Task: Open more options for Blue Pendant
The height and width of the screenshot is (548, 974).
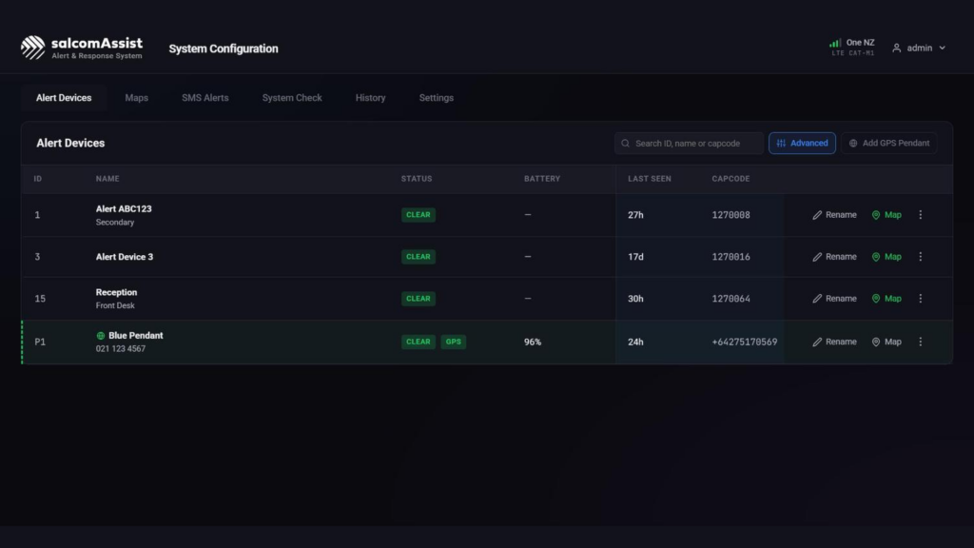Action: pyautogui.click(x=921, y=342)
